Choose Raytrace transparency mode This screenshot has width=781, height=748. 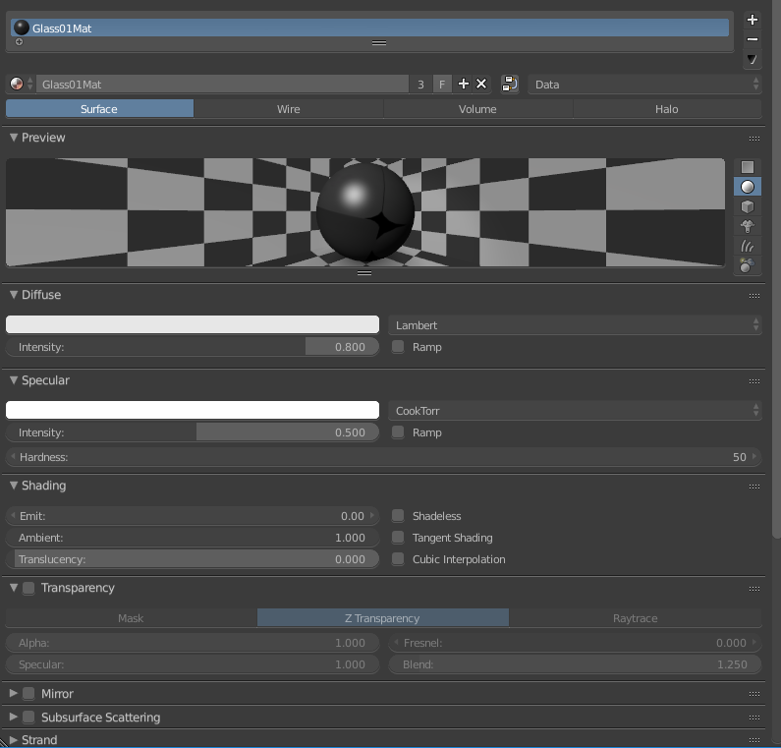pyautogui.click(x=635, y=618)
